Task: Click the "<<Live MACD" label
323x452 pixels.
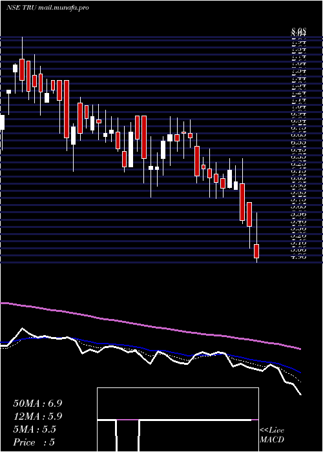Action: (x=272, y=435)
